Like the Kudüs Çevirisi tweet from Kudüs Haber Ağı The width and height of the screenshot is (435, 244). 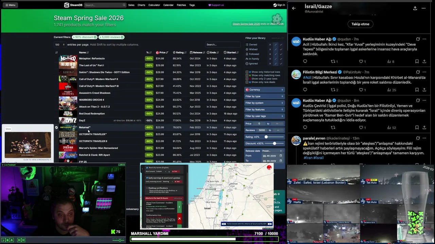[x=361, y=127]
